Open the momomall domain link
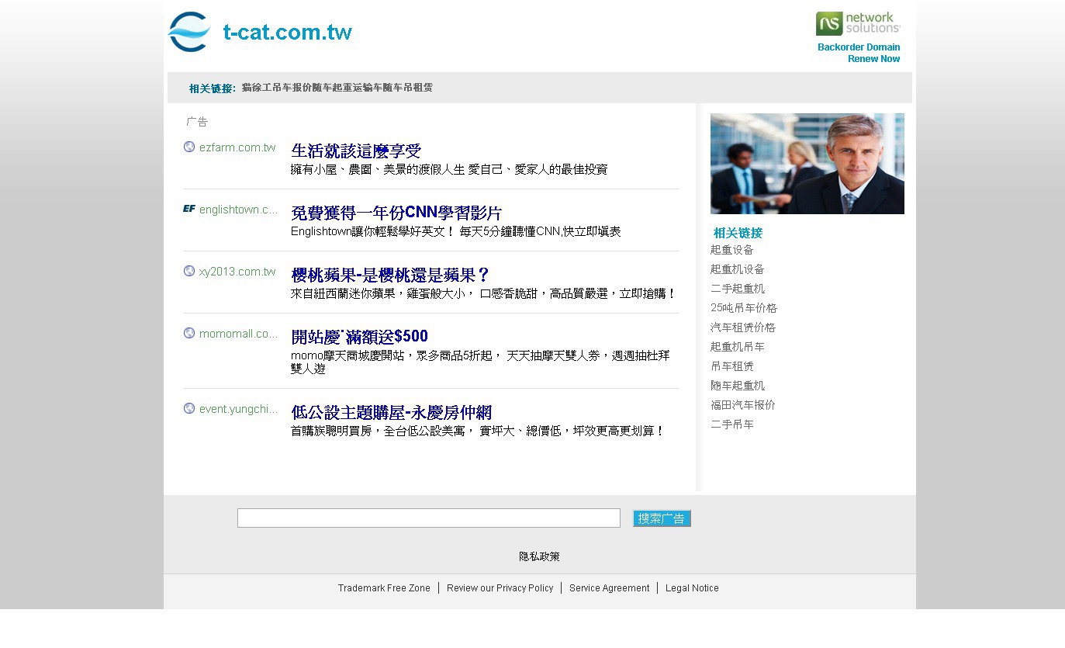1065x648 pixels. (x=238, y=334)
